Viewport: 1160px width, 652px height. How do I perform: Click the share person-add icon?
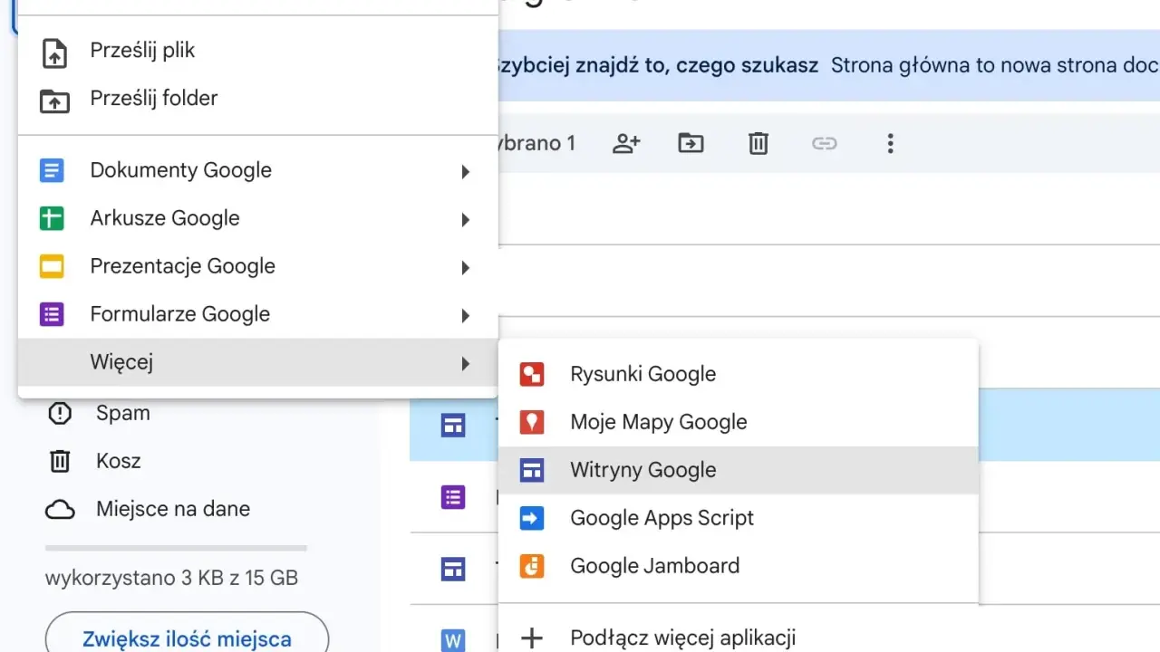pos(626,143)
